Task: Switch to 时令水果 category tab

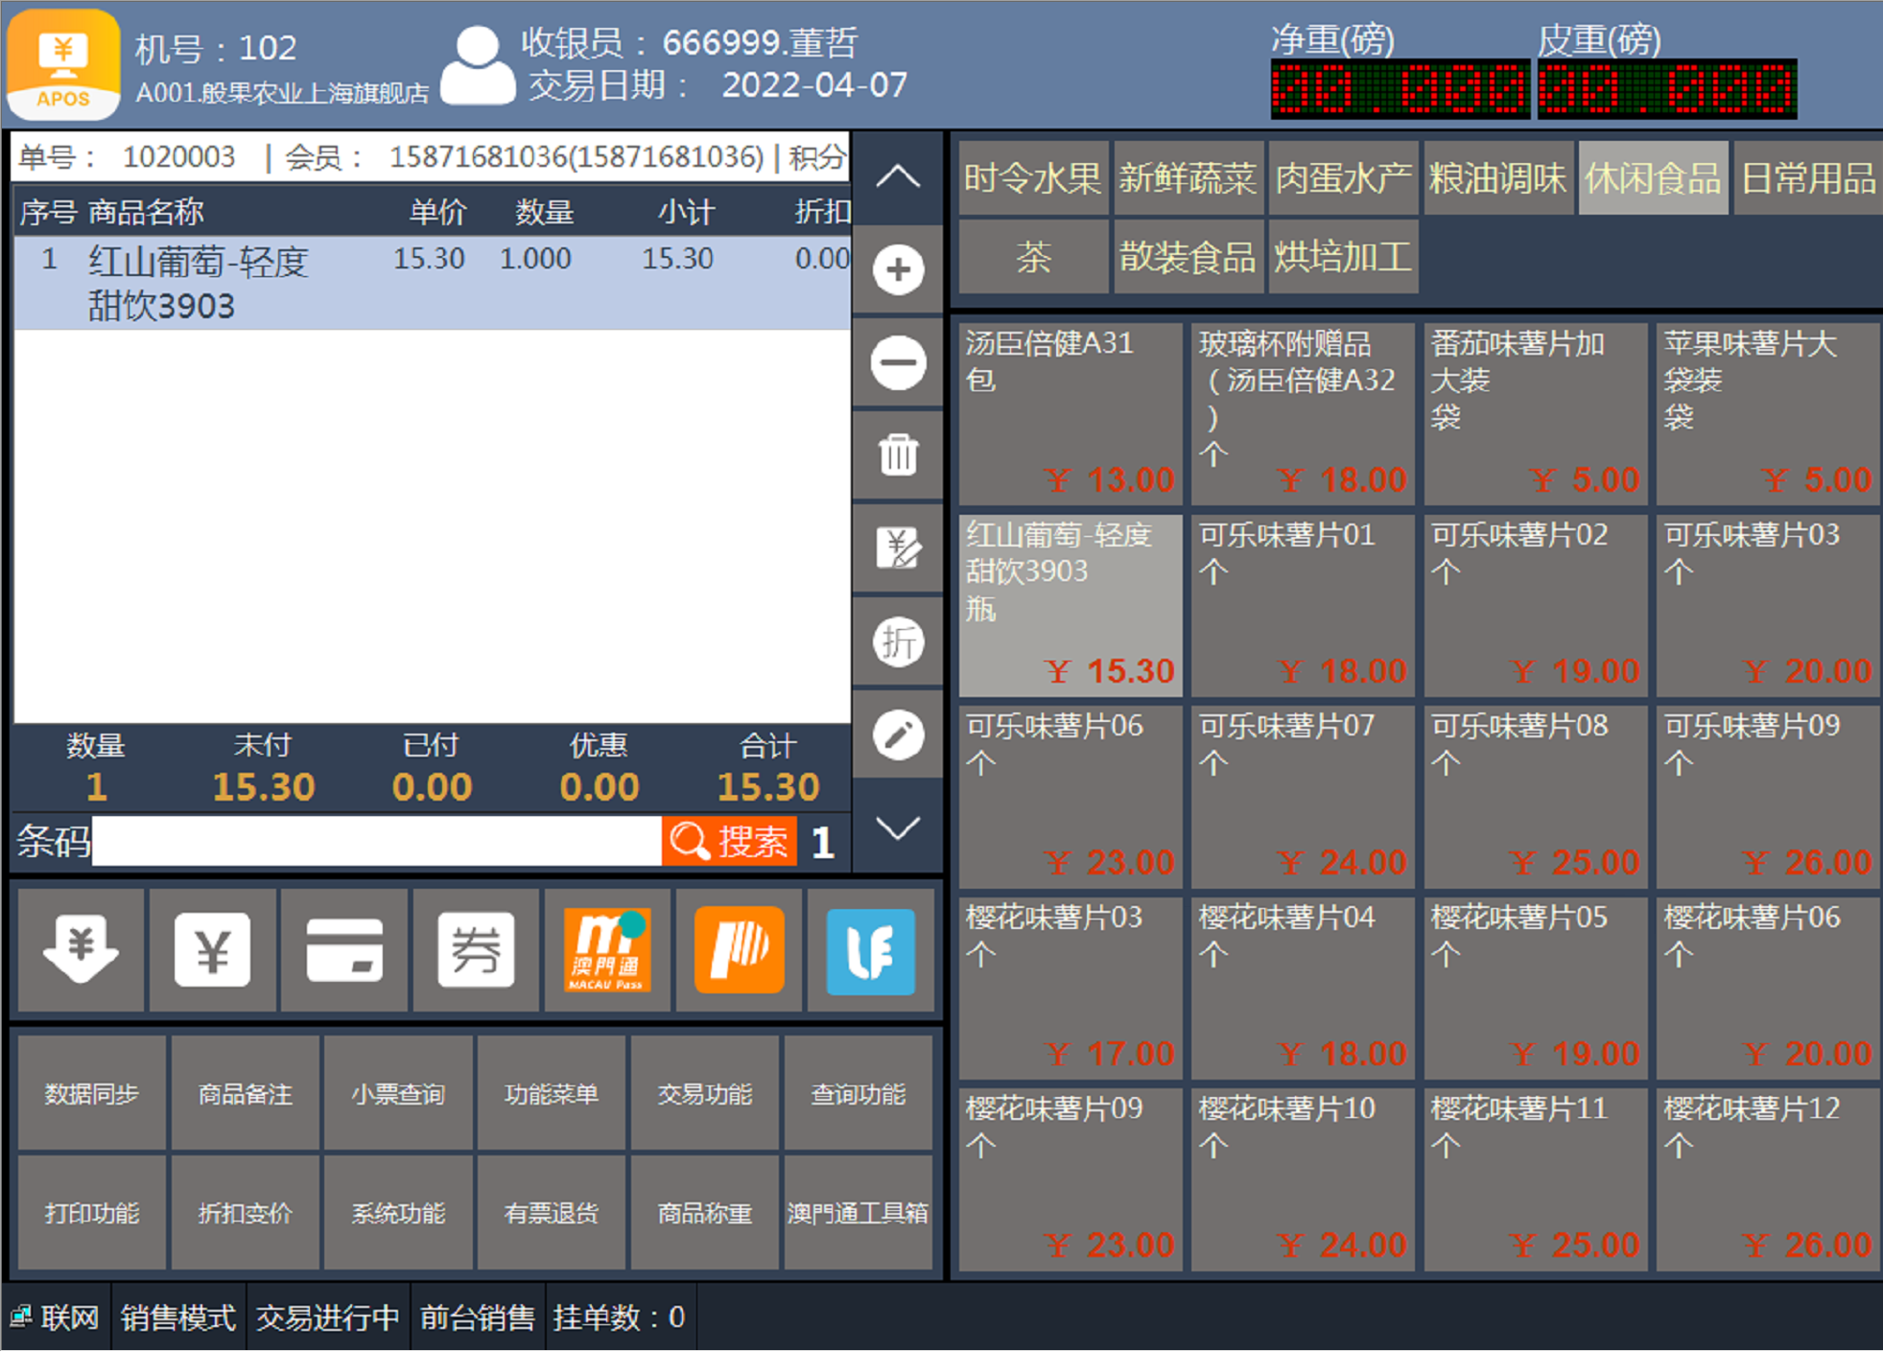Action: tap(1033, 178)
